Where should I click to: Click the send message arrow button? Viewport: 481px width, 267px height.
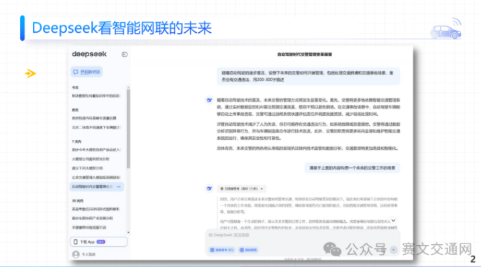(394, 250)
